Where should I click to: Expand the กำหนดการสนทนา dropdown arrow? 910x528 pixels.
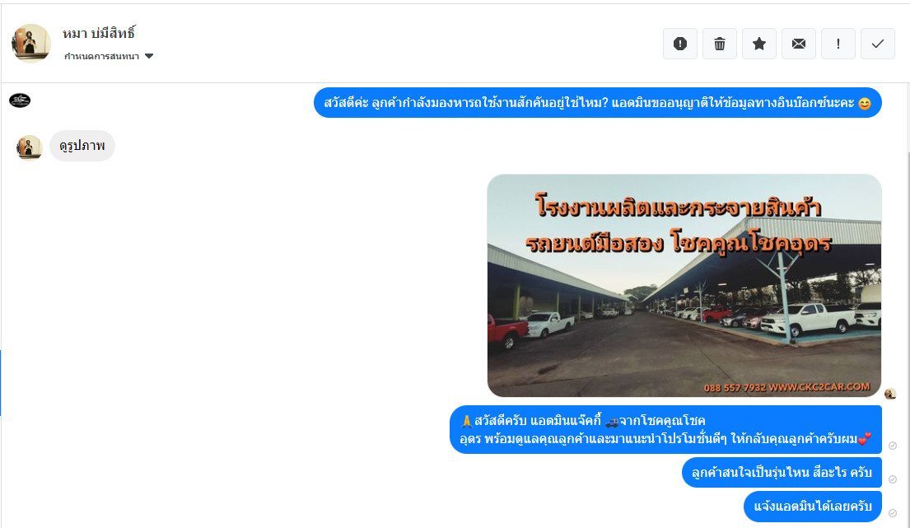149,56
